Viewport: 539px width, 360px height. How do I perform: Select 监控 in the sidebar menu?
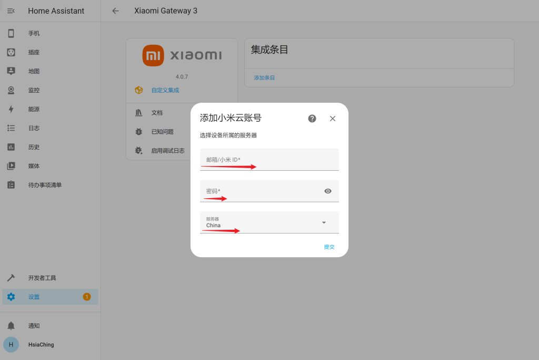(x=34, y=90)
